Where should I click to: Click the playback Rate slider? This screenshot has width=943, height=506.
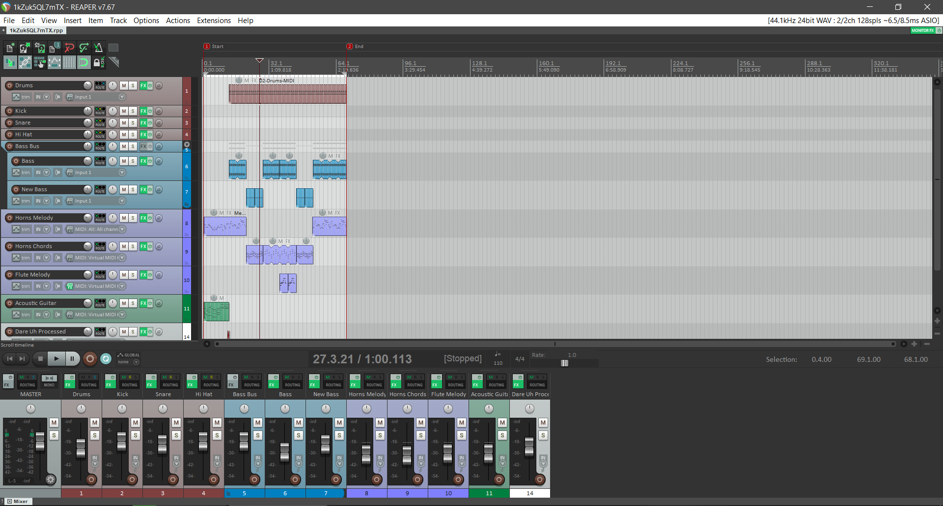564,363
